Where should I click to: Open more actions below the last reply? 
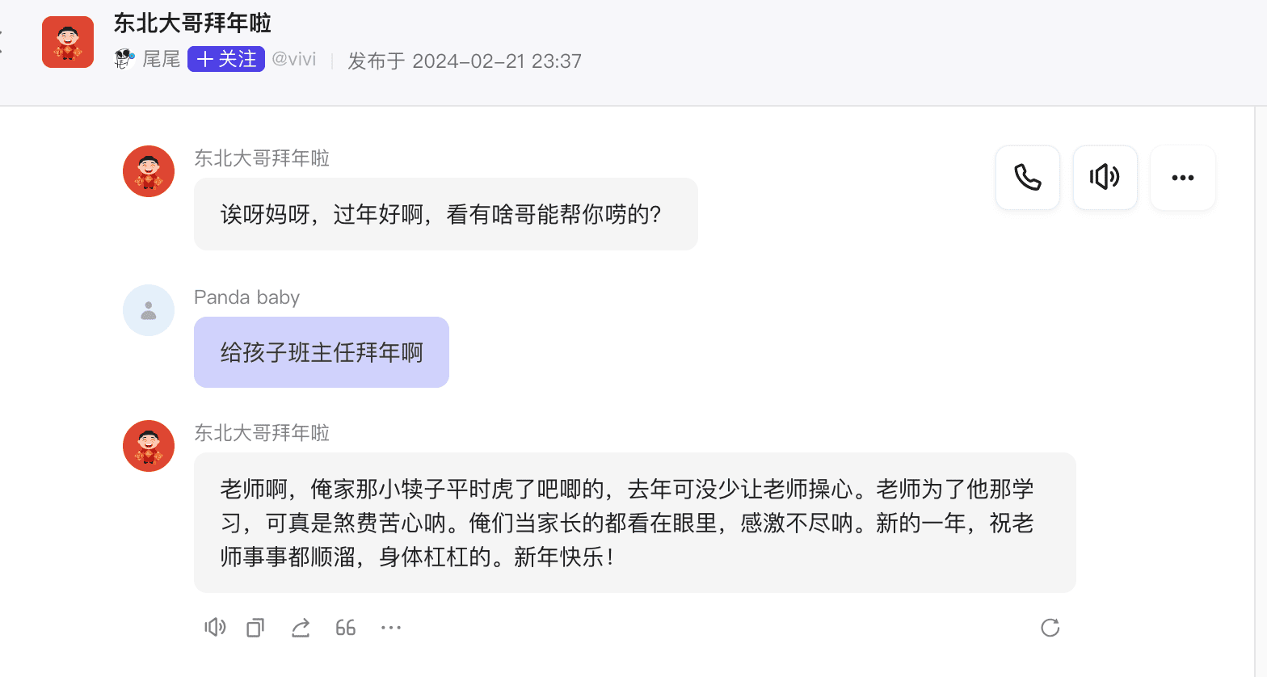(x=391, y=628)
